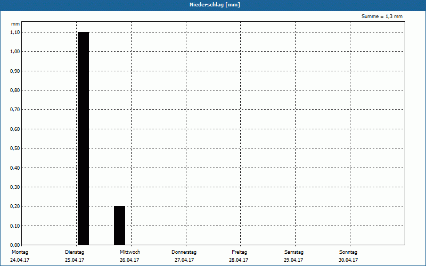Click the Mittwoch day label
Viewport: 426px width, 266px height.
(130, 252)
